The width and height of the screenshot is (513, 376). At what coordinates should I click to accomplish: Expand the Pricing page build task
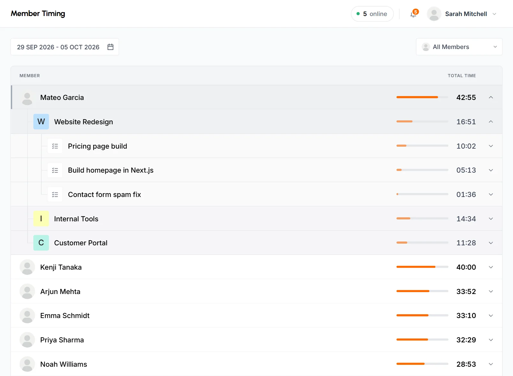[491, 146]
